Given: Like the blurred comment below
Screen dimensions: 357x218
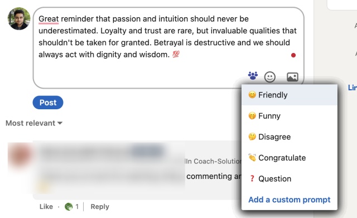Looking at the screenshot, I should click(x=46, y=207).
